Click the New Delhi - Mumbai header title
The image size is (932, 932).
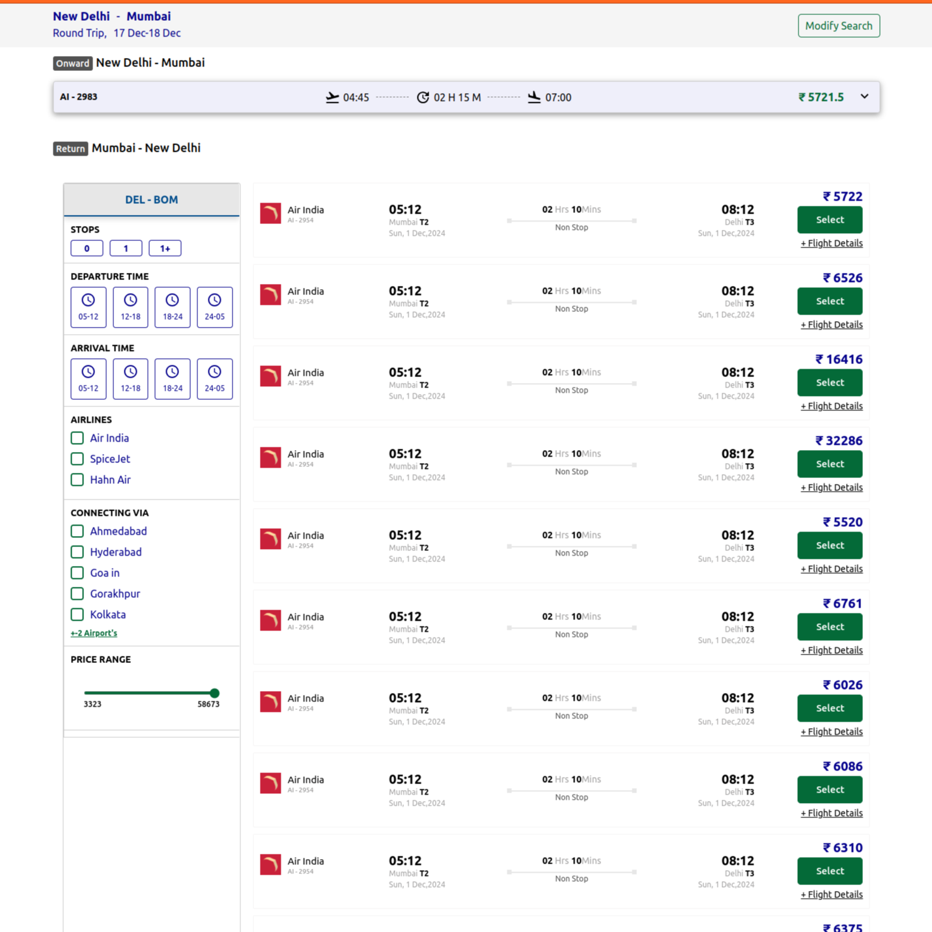pos(112,16)
